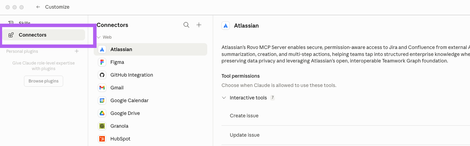
Task: Collapse the Interactive tools section
Action: (224, 98)
